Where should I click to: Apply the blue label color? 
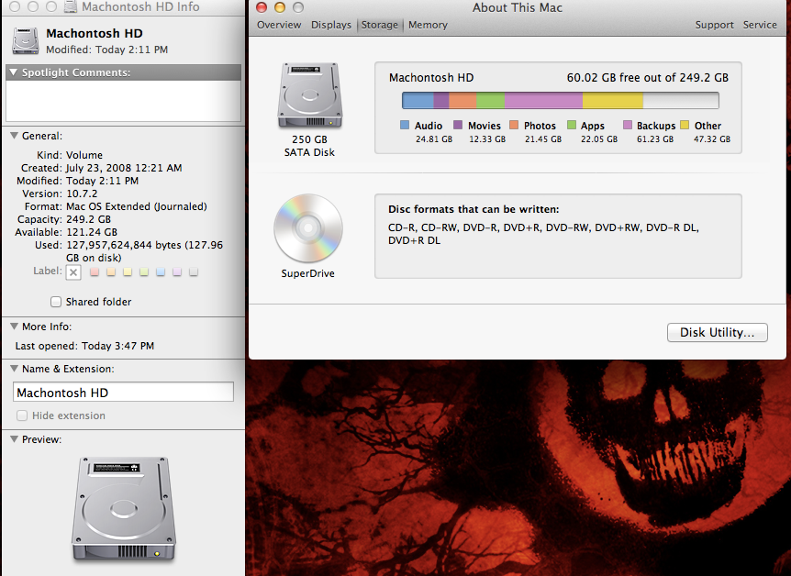161,272
